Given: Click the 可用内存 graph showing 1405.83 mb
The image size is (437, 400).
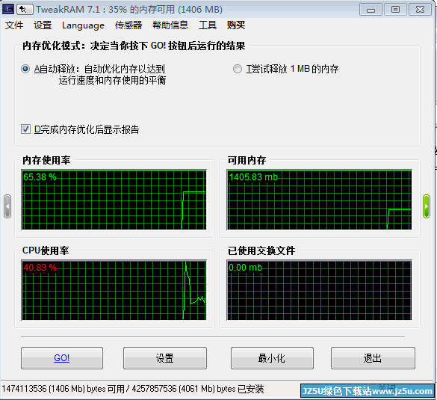Looking at the screenshot, I should (320, 200).
